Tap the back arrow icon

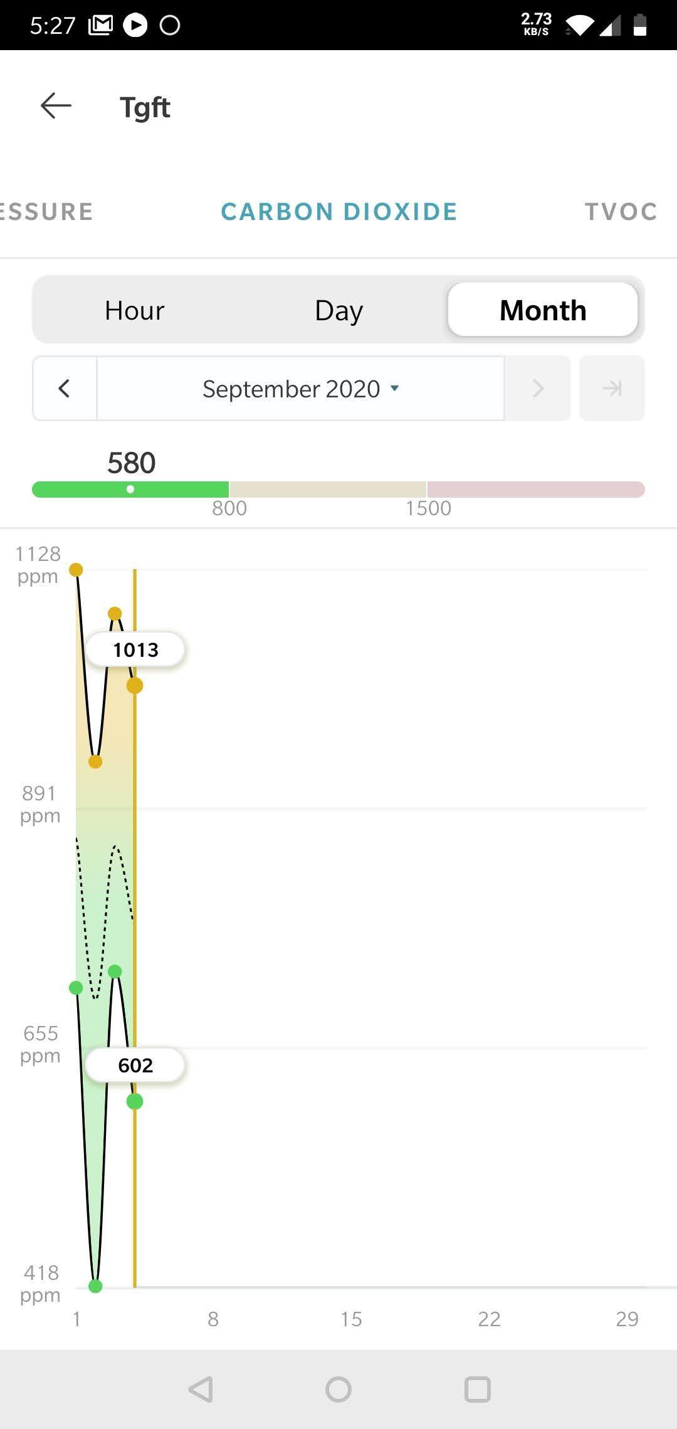[x=56, y=106]
